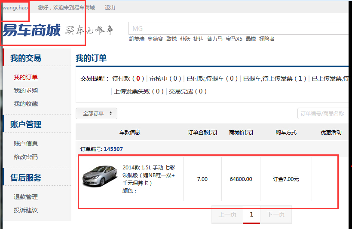Select the 探险者 hot search keyword
Screen dimensions: 352x229
(267, 39)
